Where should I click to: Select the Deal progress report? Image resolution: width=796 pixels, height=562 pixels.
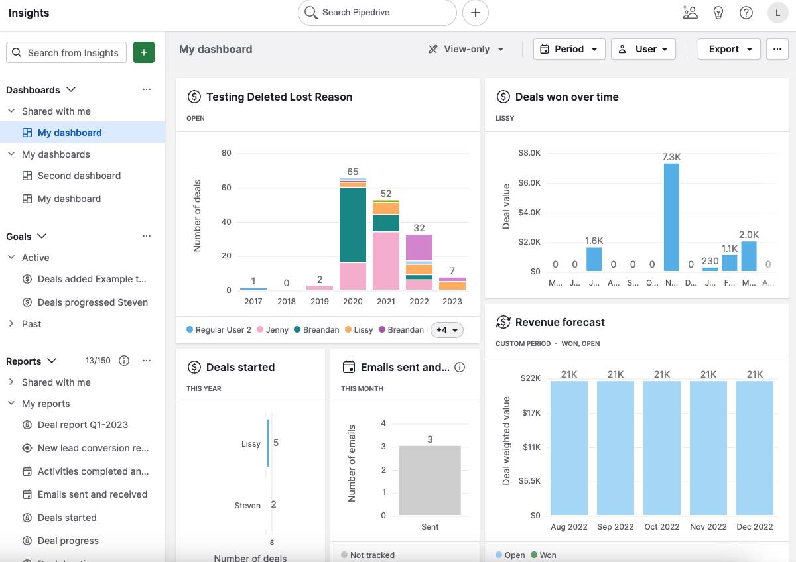69,540
